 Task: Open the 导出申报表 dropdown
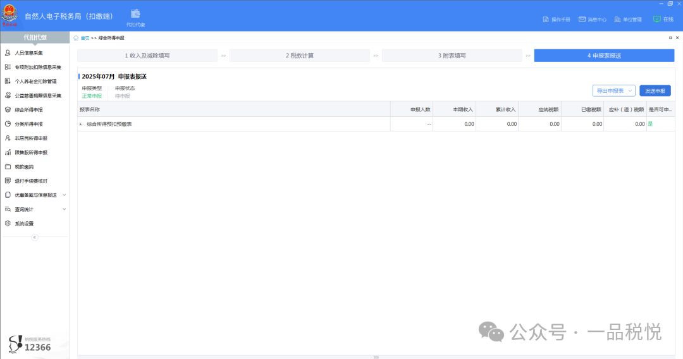[613, 91]
